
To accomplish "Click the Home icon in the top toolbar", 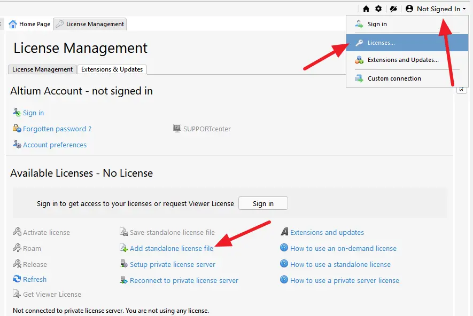I will coord(366,9).
